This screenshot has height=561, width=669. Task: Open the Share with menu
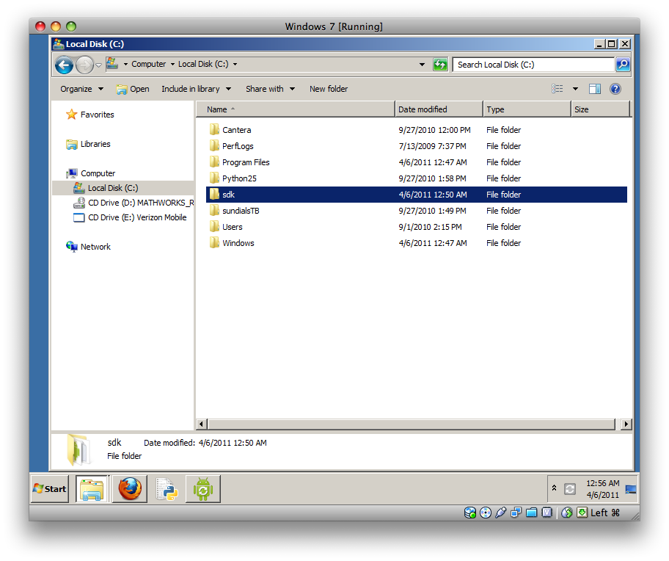click(270, 89)
